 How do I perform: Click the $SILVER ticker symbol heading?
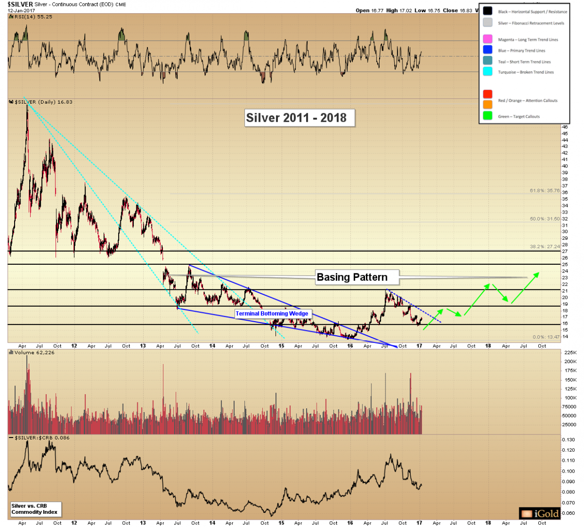(20, 4)
